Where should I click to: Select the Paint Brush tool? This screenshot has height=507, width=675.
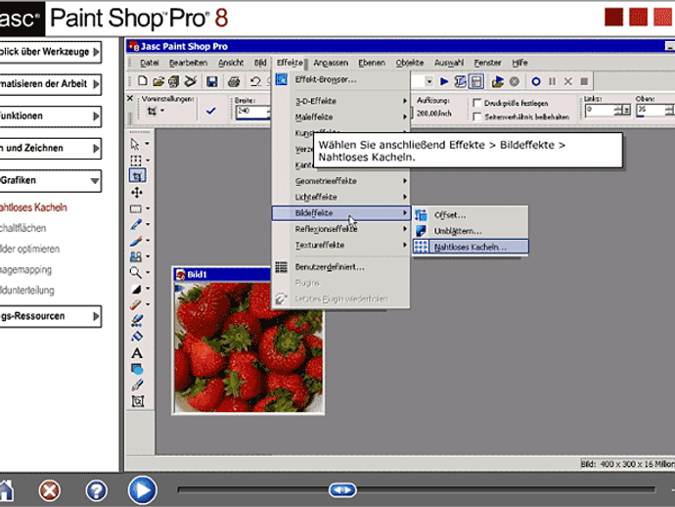136,241
